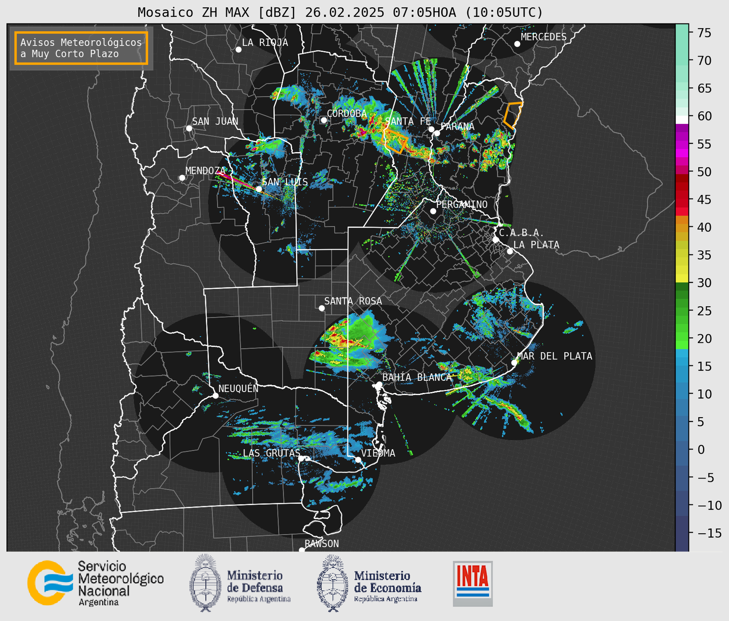Select the SANTA ROSA city marker
The height and width of the screenshot is (621, 729).
tap(322, 308)
